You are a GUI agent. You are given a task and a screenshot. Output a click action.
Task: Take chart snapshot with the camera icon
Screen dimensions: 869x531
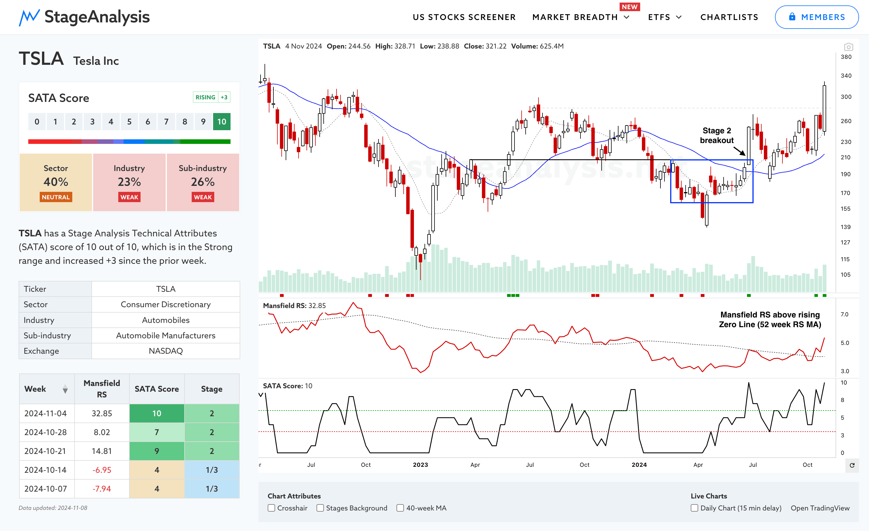pos(848,47)
